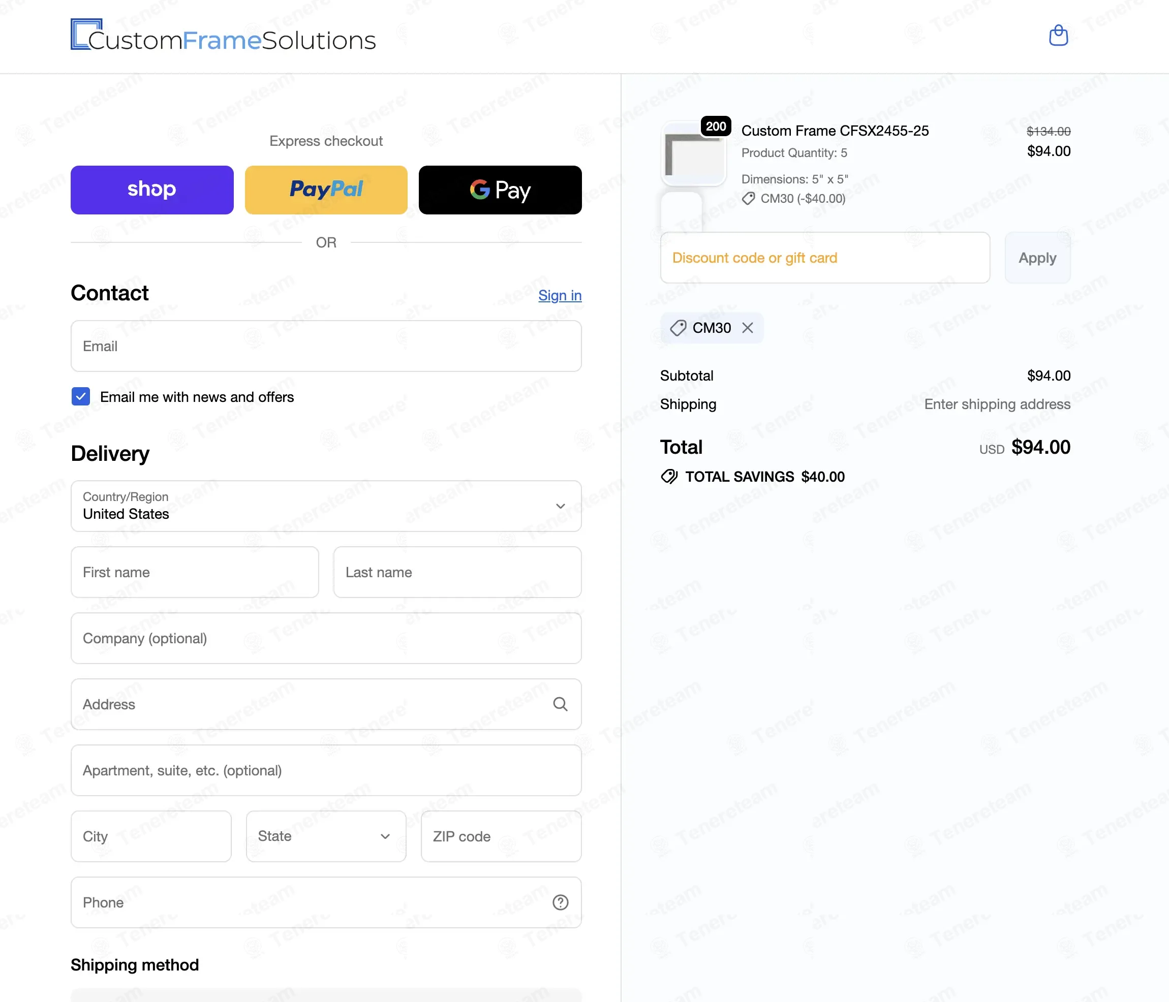This screenshot has height=1002, width=1169.
Task: Pay with PayPal express button
Action: [326, 190]
